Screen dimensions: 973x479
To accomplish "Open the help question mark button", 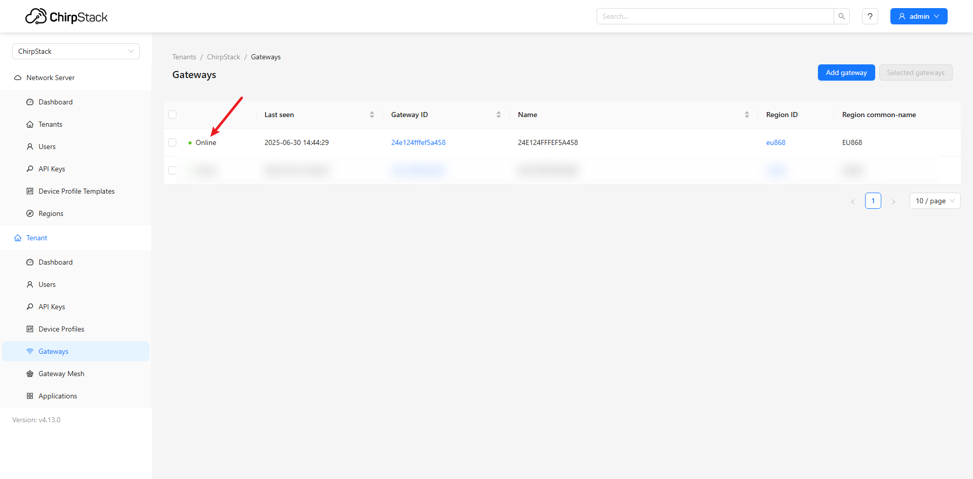I will coord(870,16).
